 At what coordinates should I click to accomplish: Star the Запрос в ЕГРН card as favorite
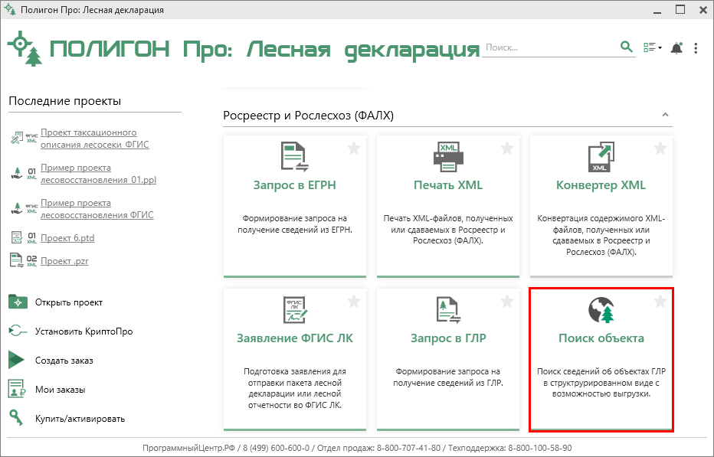point(354,148)
